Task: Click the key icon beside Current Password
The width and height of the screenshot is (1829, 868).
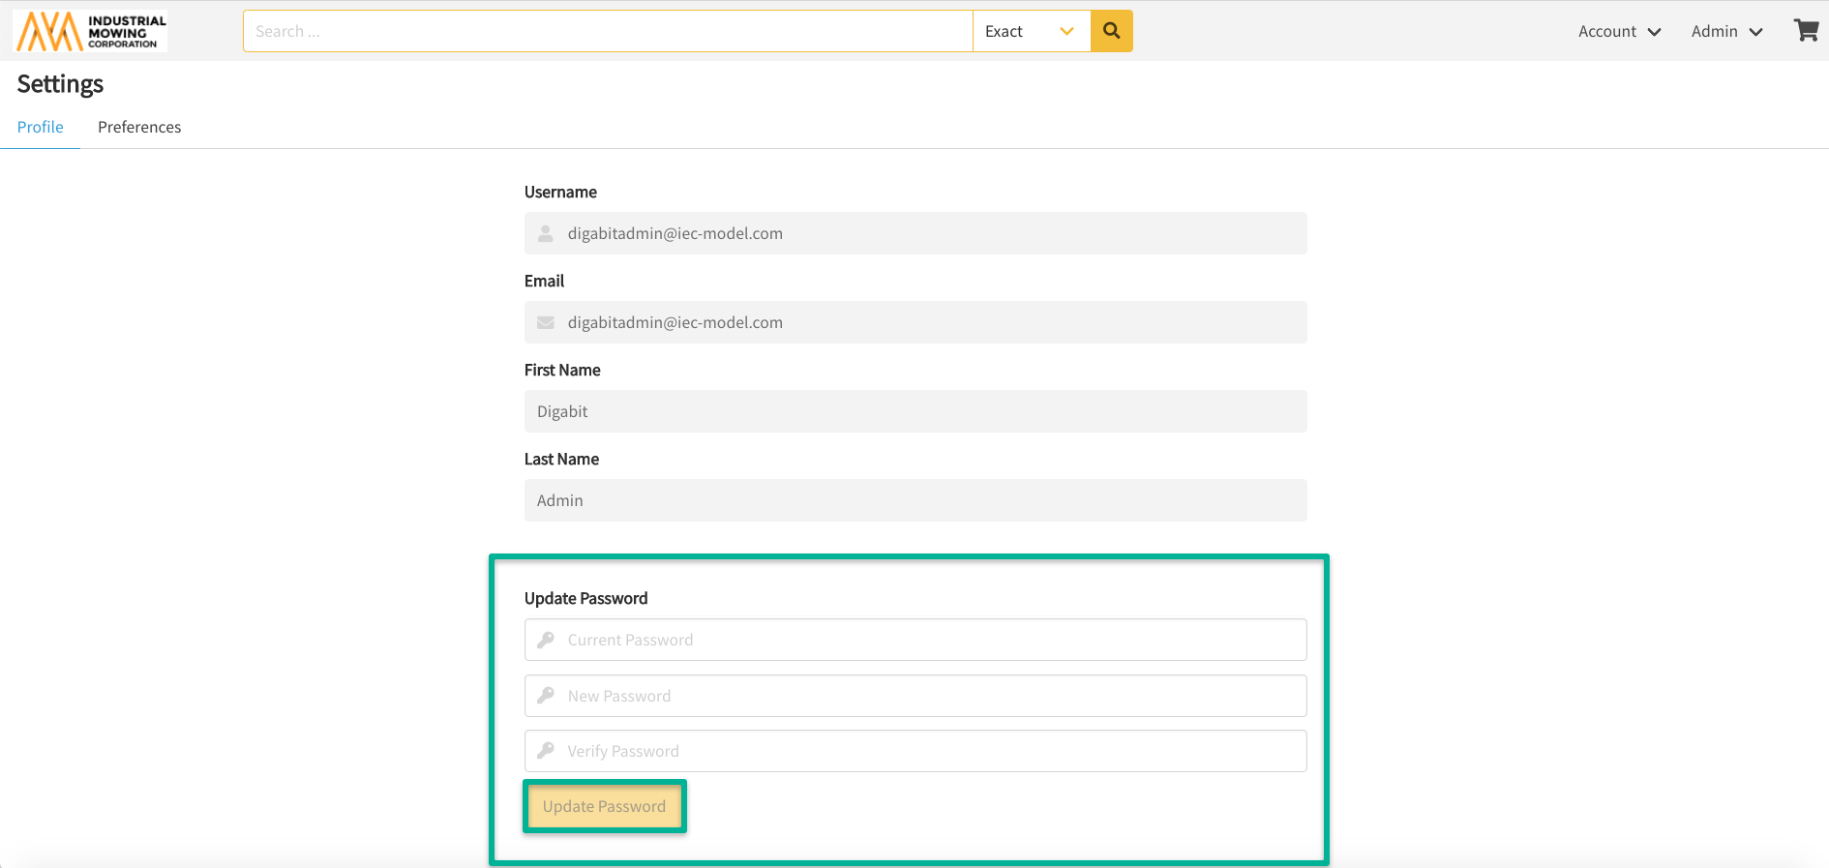Action: [x=546, y=640]
